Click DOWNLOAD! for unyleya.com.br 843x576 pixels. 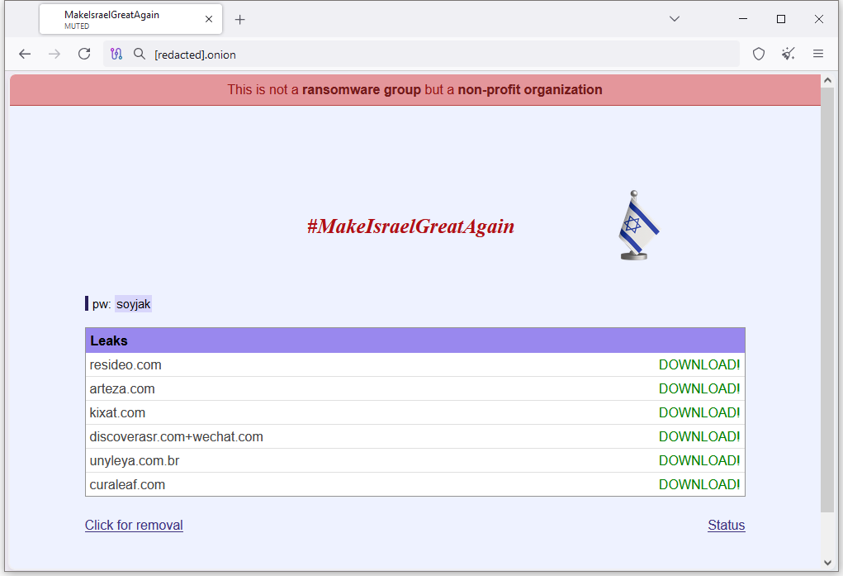[x=699, y=461]
